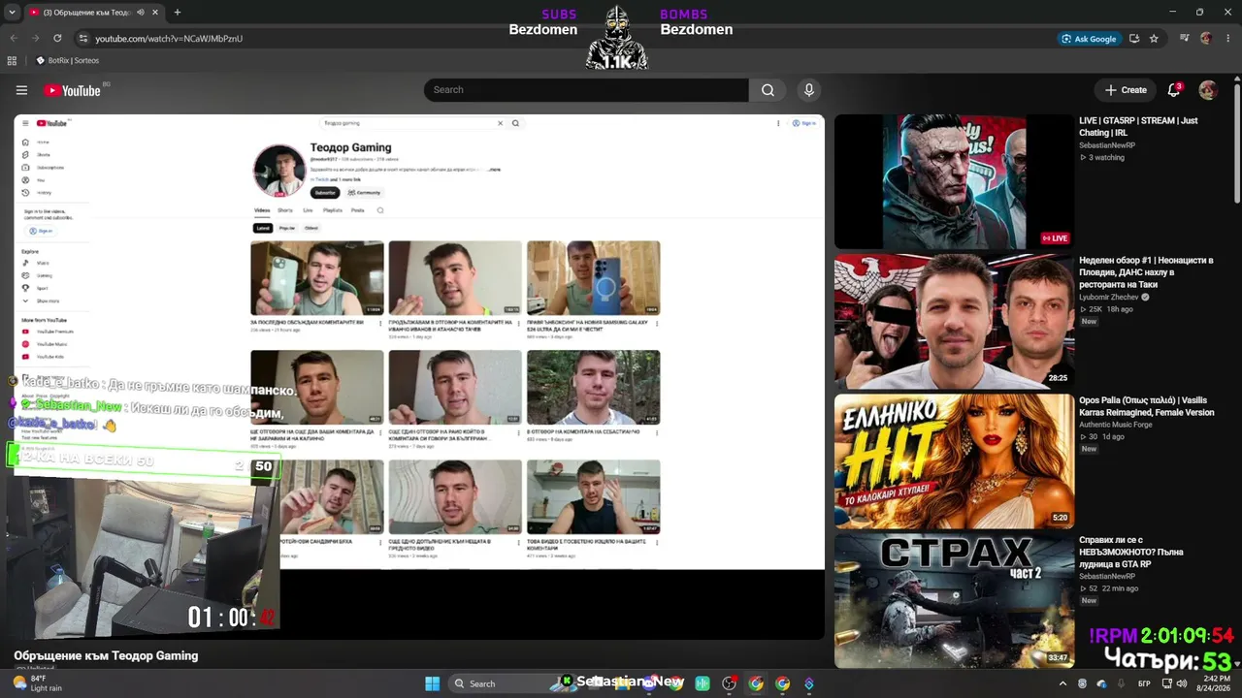Click the YouTube logo to go home

click(72, 90)
